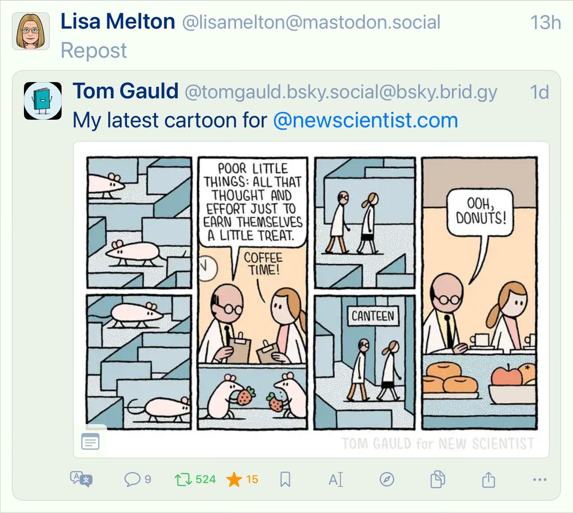Screen dimensions: 573x513
Task: Open the cartoon image attachment
Action: click(x=311, y=300)
